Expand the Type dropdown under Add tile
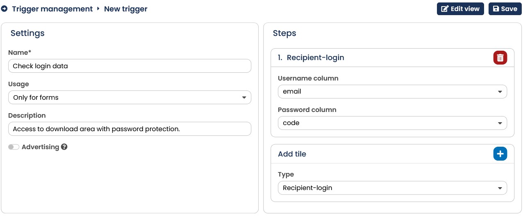Image resolution: width=523 pixels, height=217 pixels. 392,188
